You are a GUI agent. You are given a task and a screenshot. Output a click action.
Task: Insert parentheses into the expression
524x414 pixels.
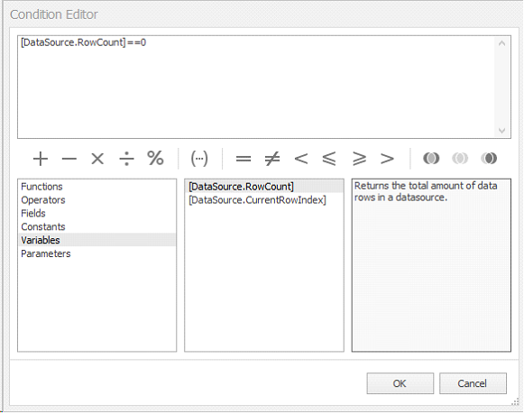[199, 159]
